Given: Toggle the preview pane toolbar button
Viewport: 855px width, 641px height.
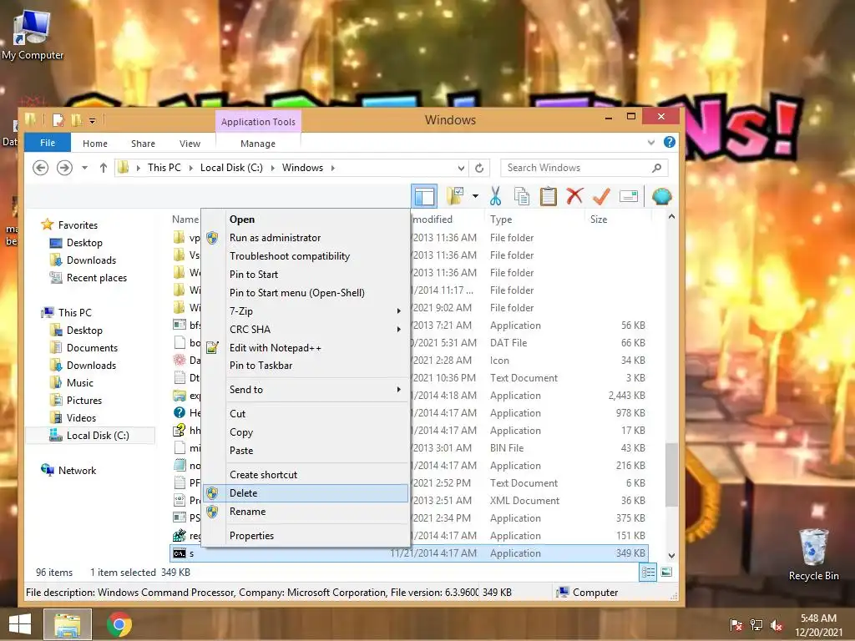Looking at the screenshot, I should click(x=424, y=196).
